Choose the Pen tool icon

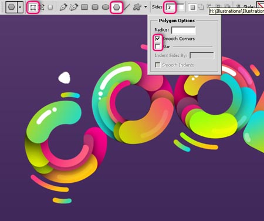tap(63, 8)
